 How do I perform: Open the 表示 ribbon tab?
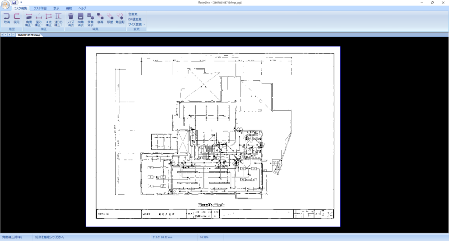click(x=57, y=8)
